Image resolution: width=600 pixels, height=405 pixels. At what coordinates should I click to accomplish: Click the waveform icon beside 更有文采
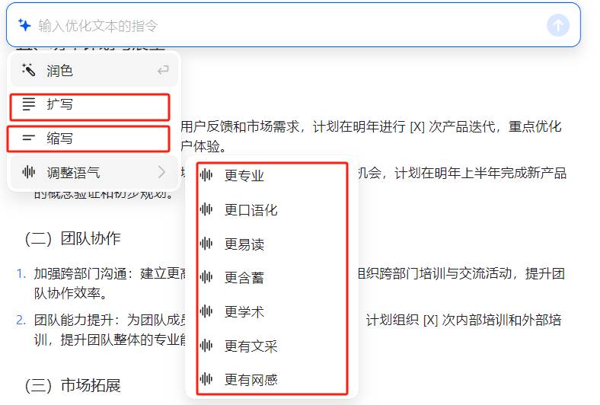pos(206,346)
